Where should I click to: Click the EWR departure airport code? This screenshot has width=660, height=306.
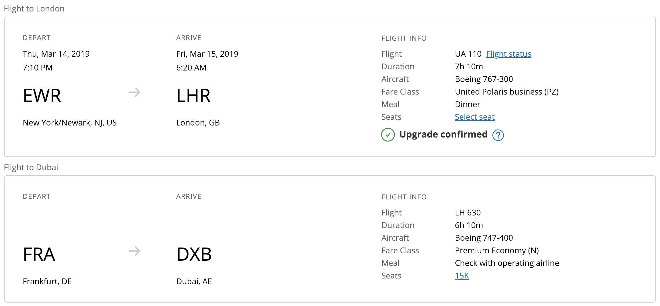pyautogui.click(x=42, y=96)
